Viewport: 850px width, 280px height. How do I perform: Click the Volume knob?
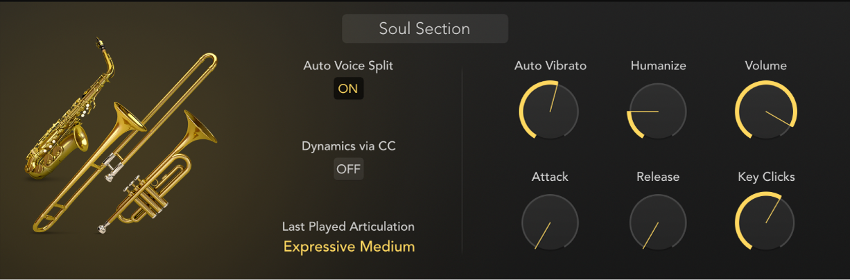[765, 111]
